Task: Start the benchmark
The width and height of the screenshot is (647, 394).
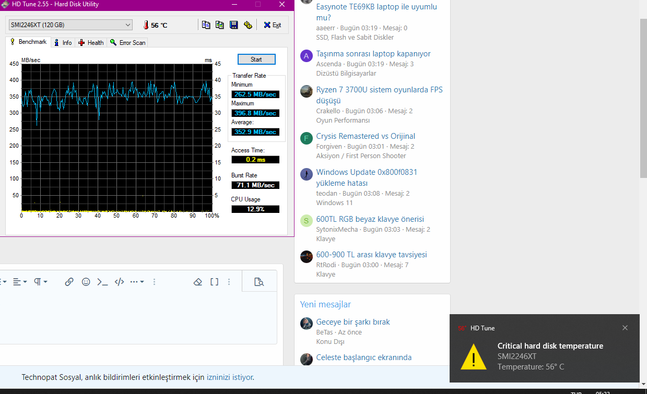Action: click(x=256, y=59)
